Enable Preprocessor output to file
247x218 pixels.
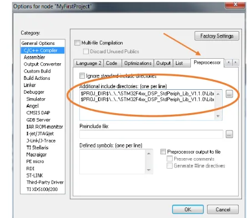coord(163,151)
